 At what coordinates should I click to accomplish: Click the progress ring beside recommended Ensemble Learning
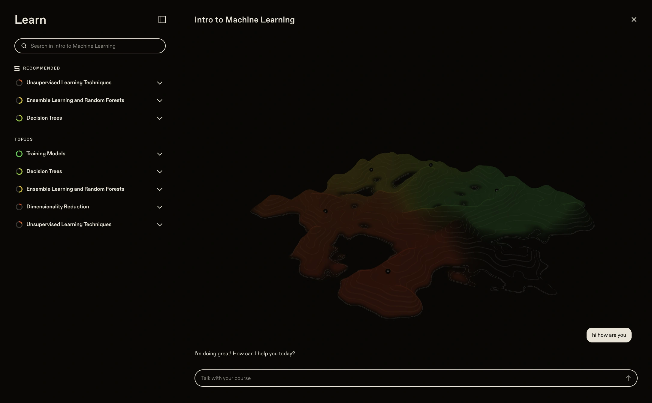19,100
